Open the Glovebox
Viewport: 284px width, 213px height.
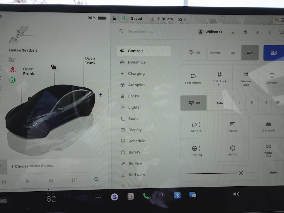coord(272,78)
